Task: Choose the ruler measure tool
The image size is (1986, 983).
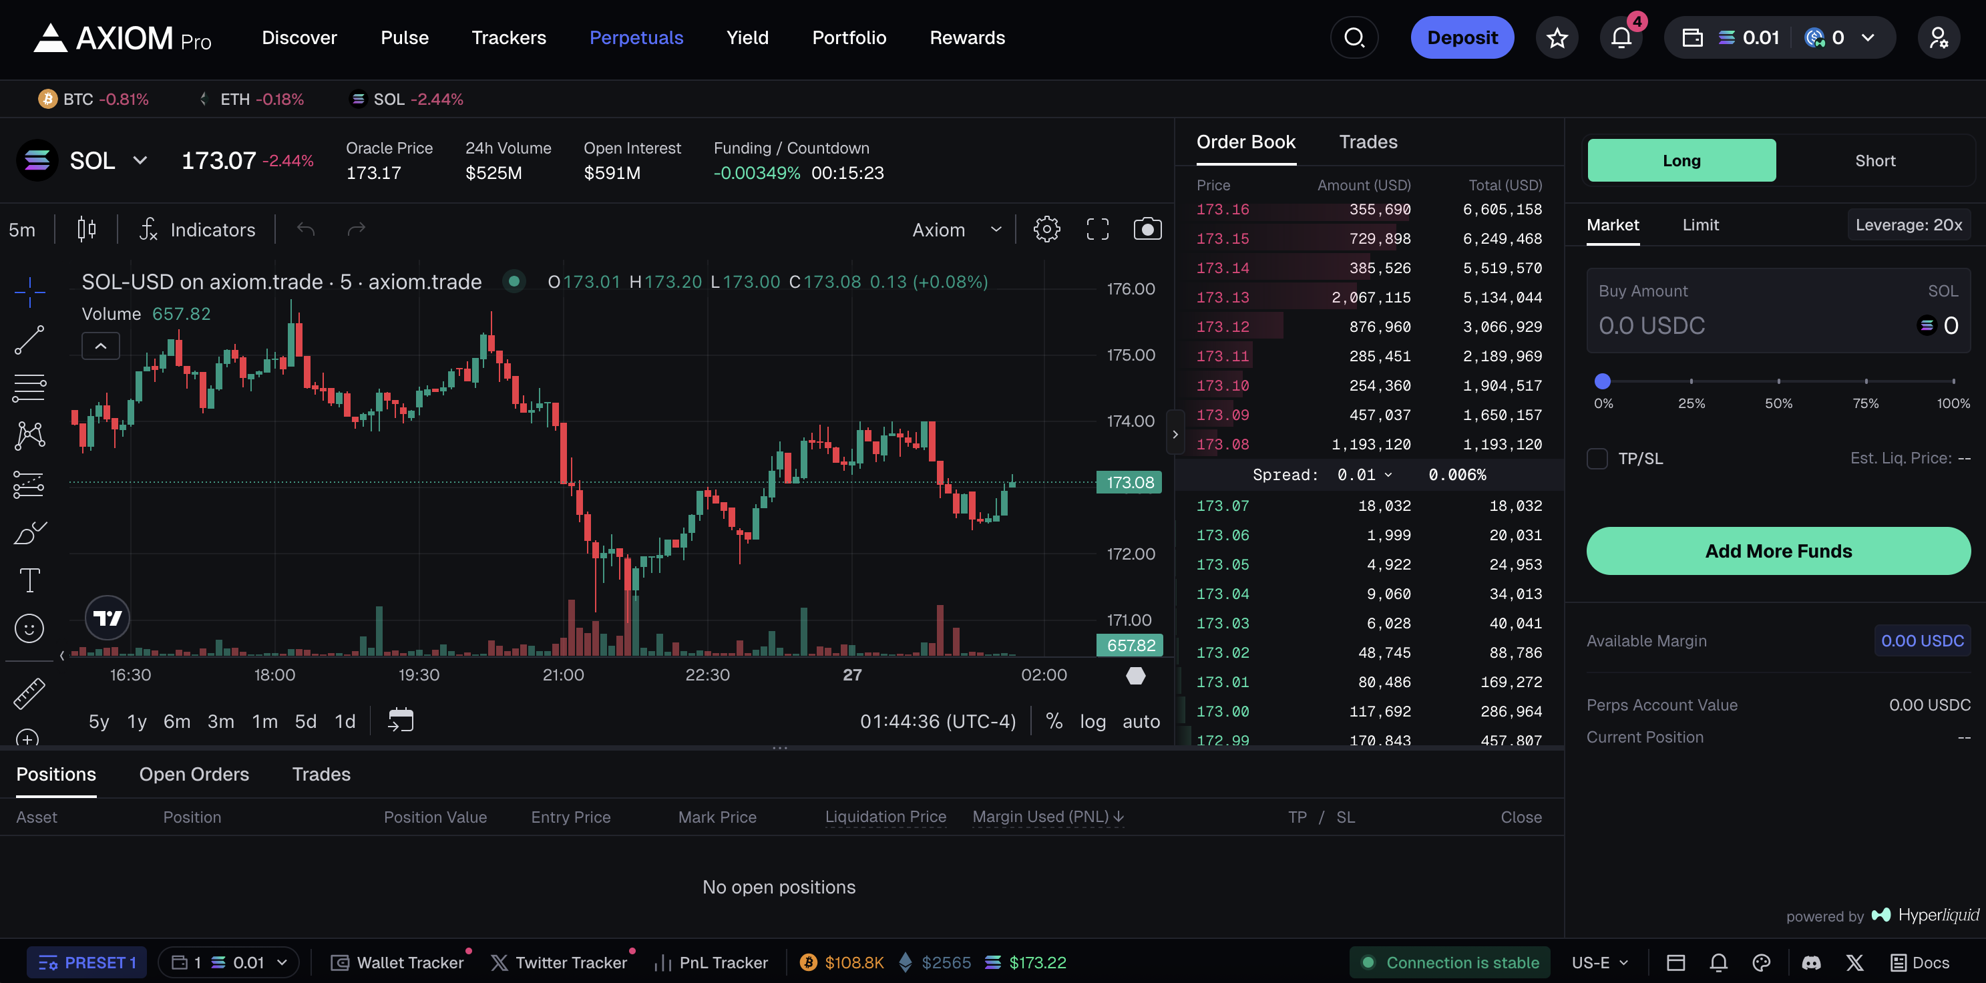Action: pyautogui.click(x=29, y=693)
